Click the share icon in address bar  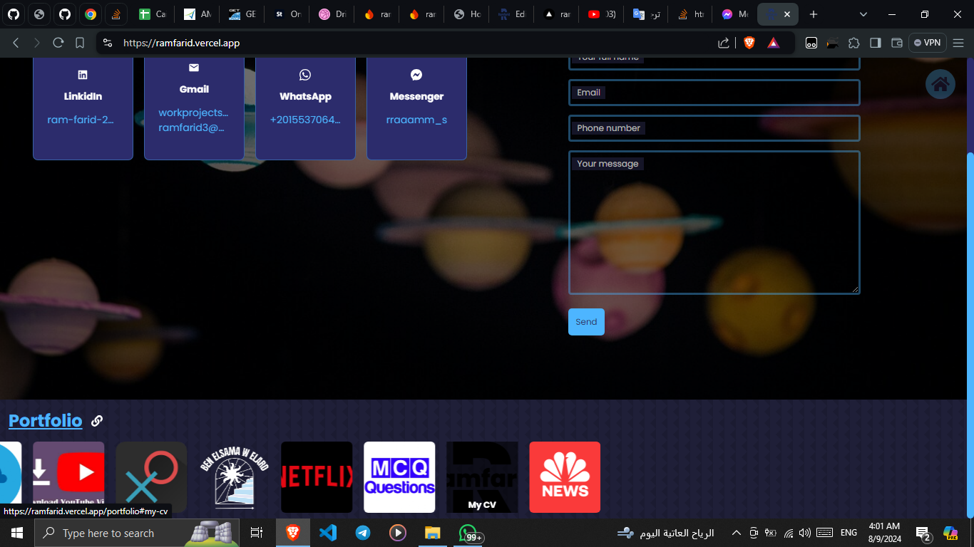coord(724,43)
